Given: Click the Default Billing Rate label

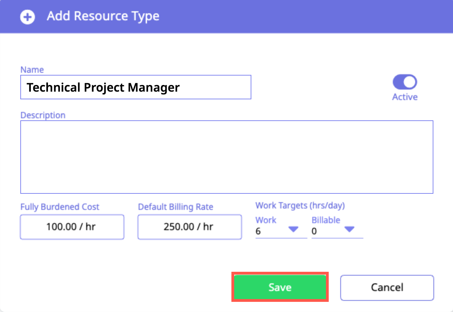Looking at the screenshot, I should [x=175, y=207].
